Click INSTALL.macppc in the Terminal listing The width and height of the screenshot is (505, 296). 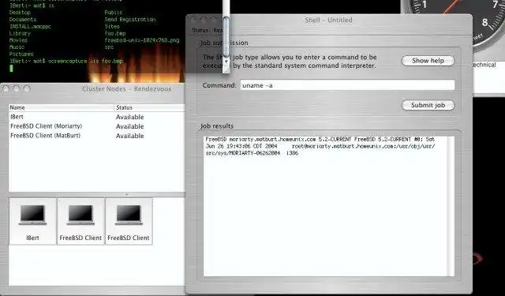(30, 26)
